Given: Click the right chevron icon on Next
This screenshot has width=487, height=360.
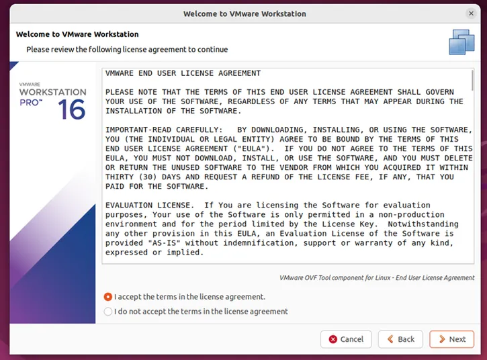Looking at the screenshot, I should [x=442, y=339].
